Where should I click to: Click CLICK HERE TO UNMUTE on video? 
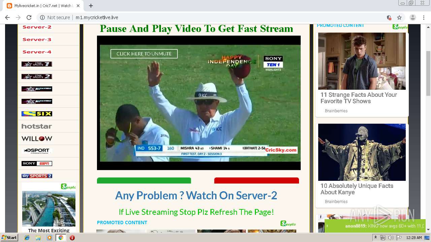(x=144, y=54)
